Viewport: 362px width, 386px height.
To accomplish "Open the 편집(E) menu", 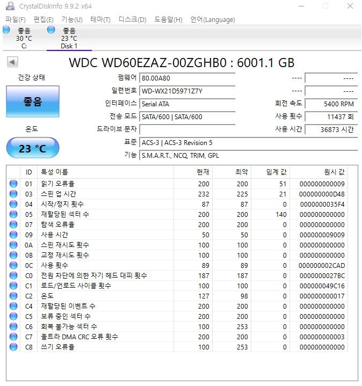I will 44,19.
